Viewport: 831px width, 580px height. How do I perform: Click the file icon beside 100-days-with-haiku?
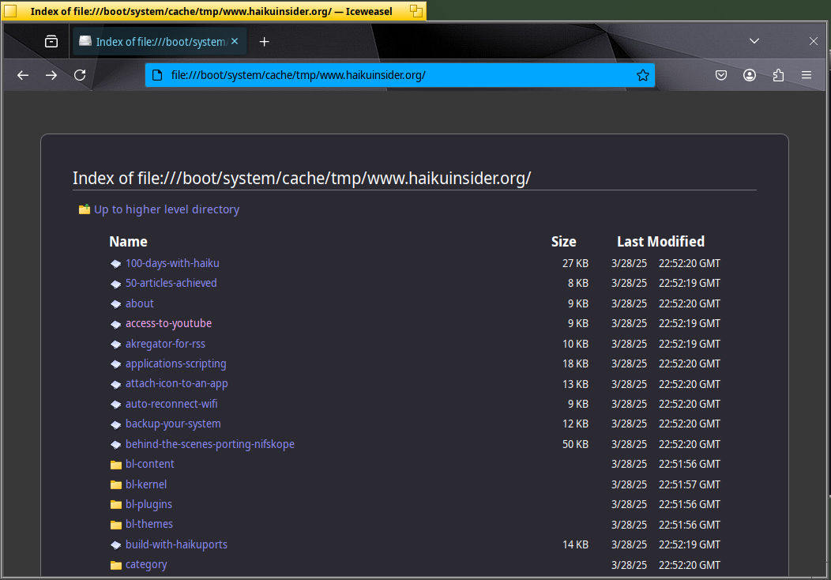click(116, 264)
